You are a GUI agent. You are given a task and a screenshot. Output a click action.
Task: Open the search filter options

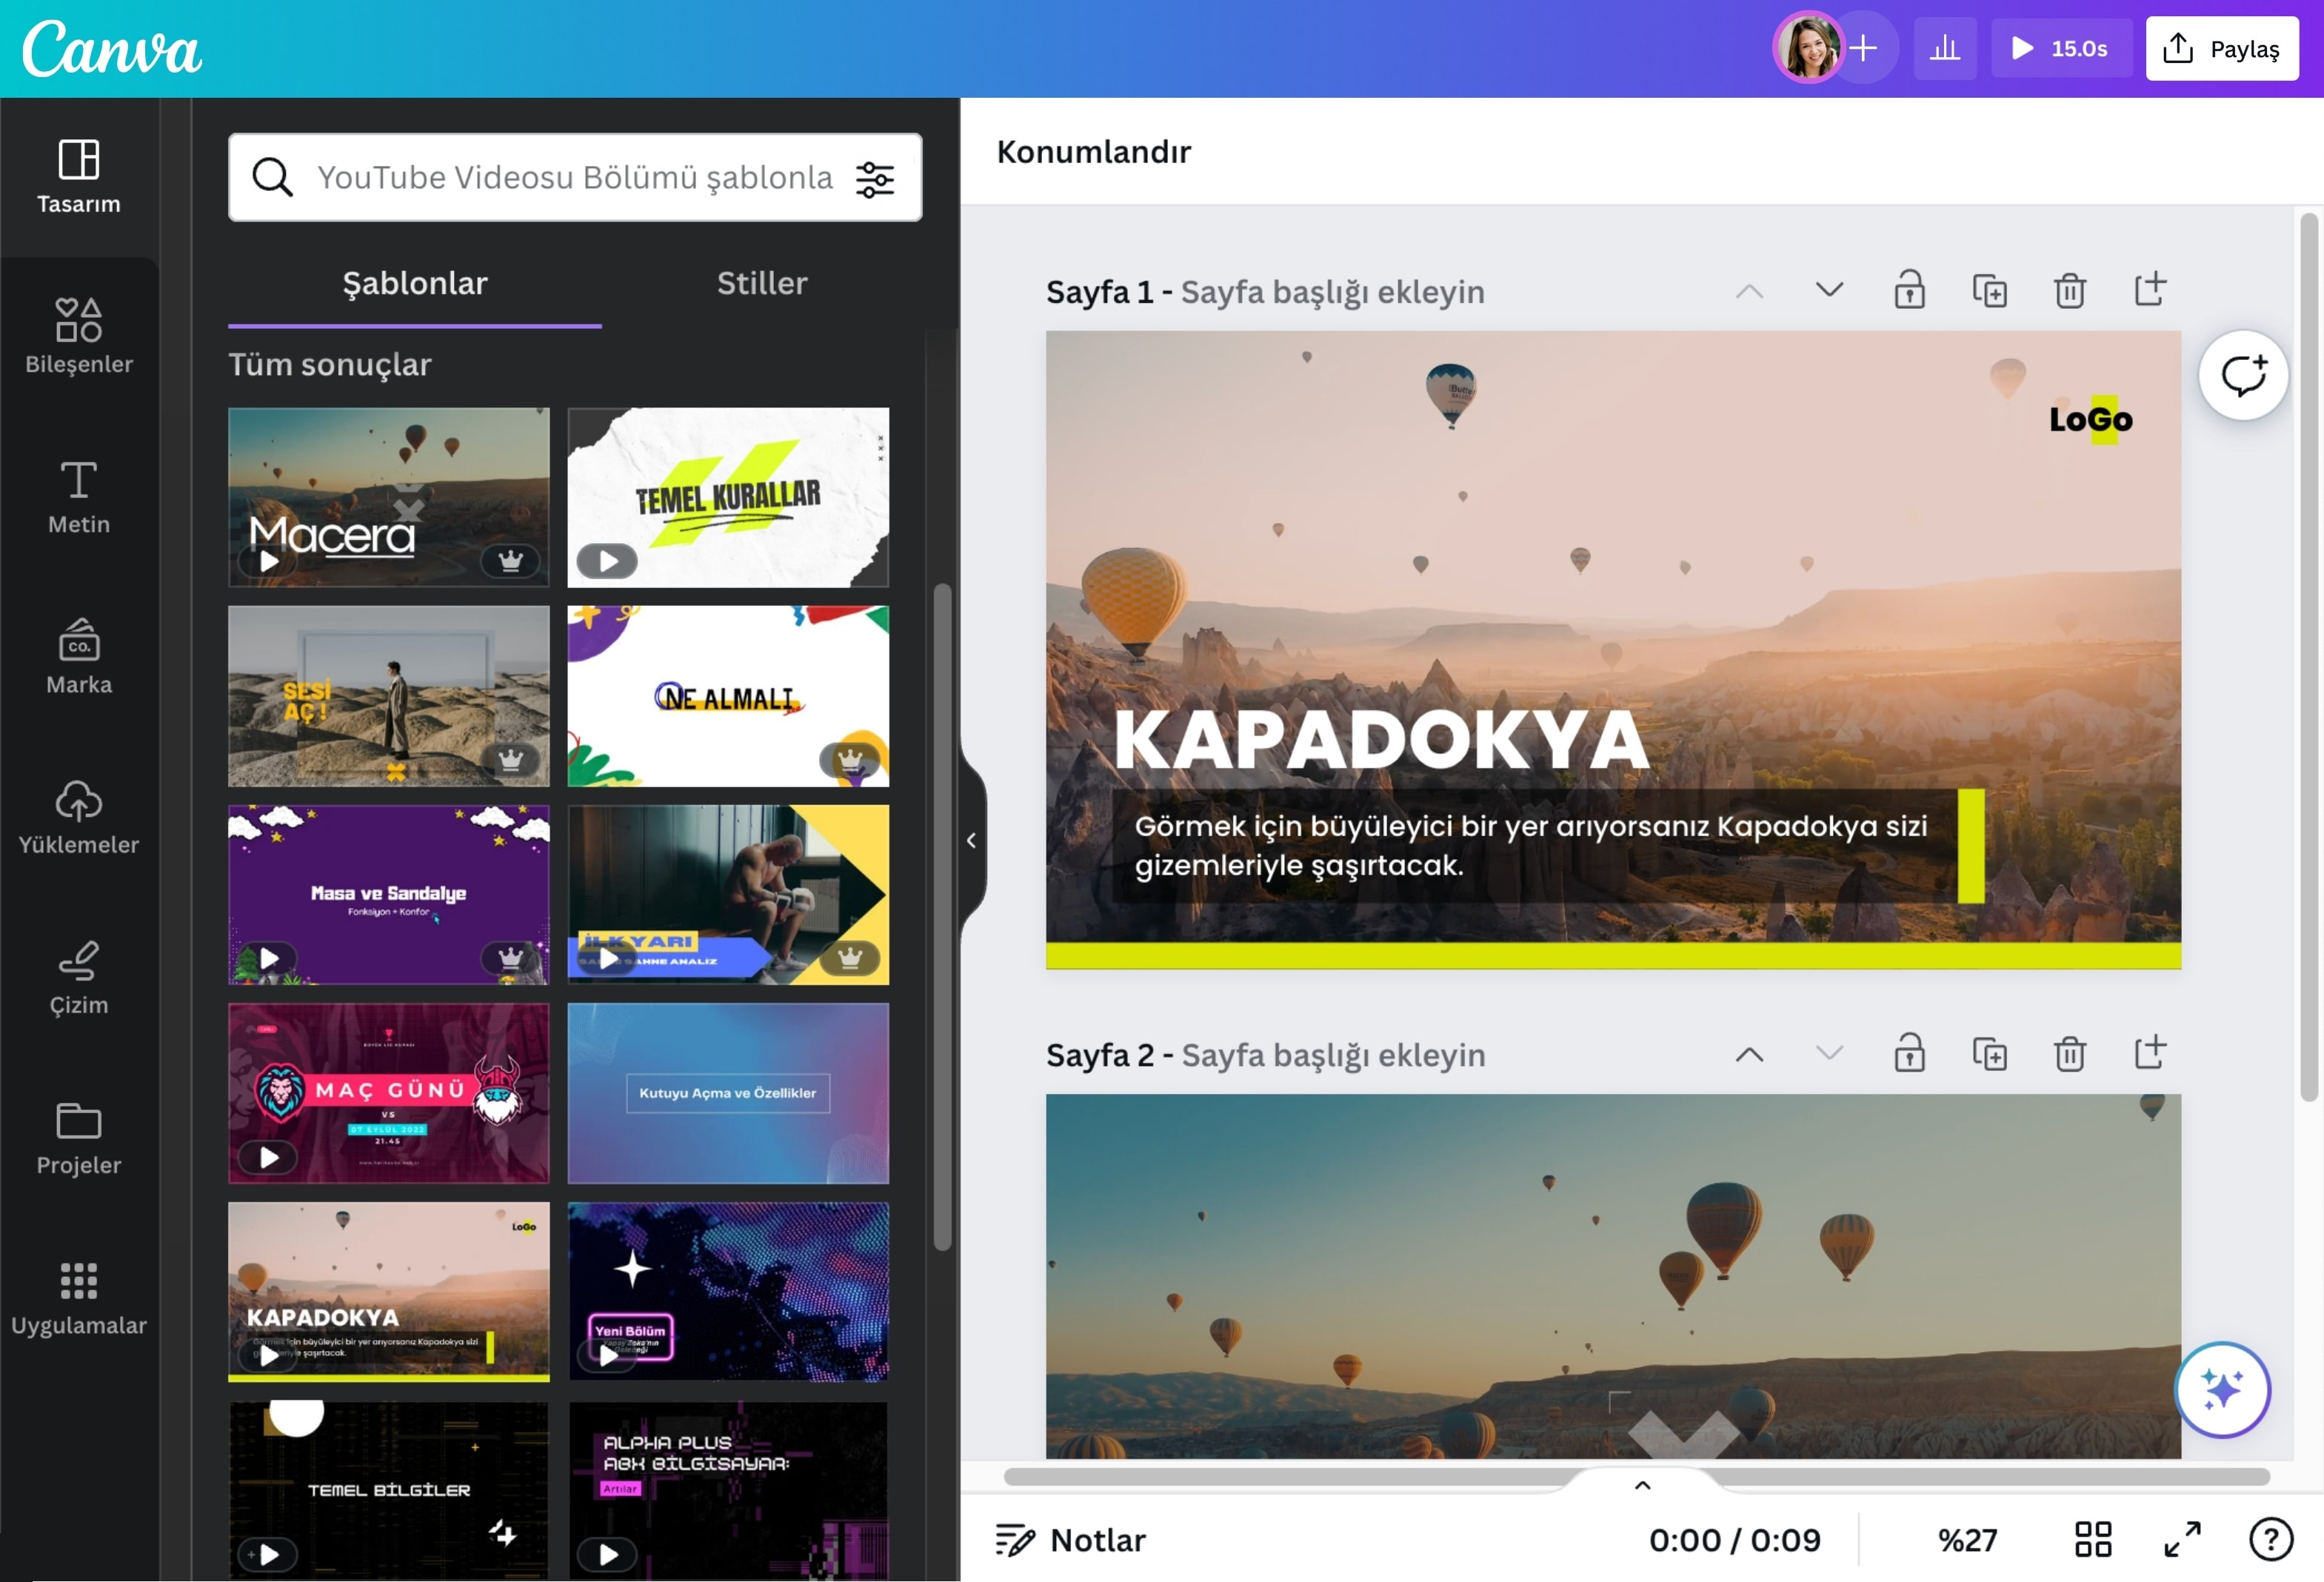(875, 178)
